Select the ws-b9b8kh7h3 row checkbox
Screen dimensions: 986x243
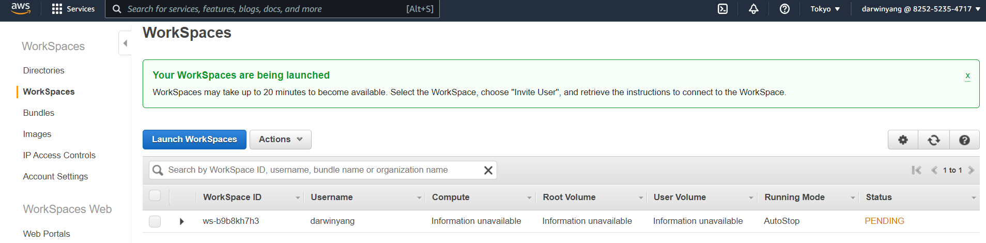click(x=155, y=221)
